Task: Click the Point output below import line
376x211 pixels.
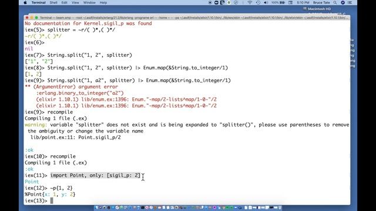Action: 32,182
